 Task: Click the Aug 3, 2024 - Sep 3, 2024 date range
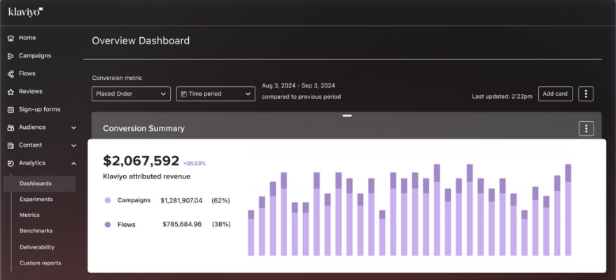coord(299,85)
